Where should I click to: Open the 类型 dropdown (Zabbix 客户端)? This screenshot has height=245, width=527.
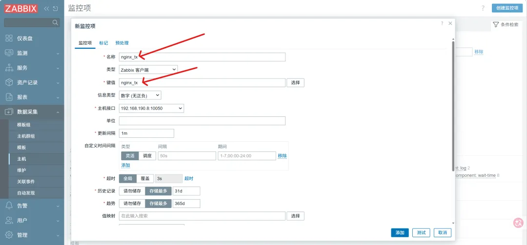148,70
